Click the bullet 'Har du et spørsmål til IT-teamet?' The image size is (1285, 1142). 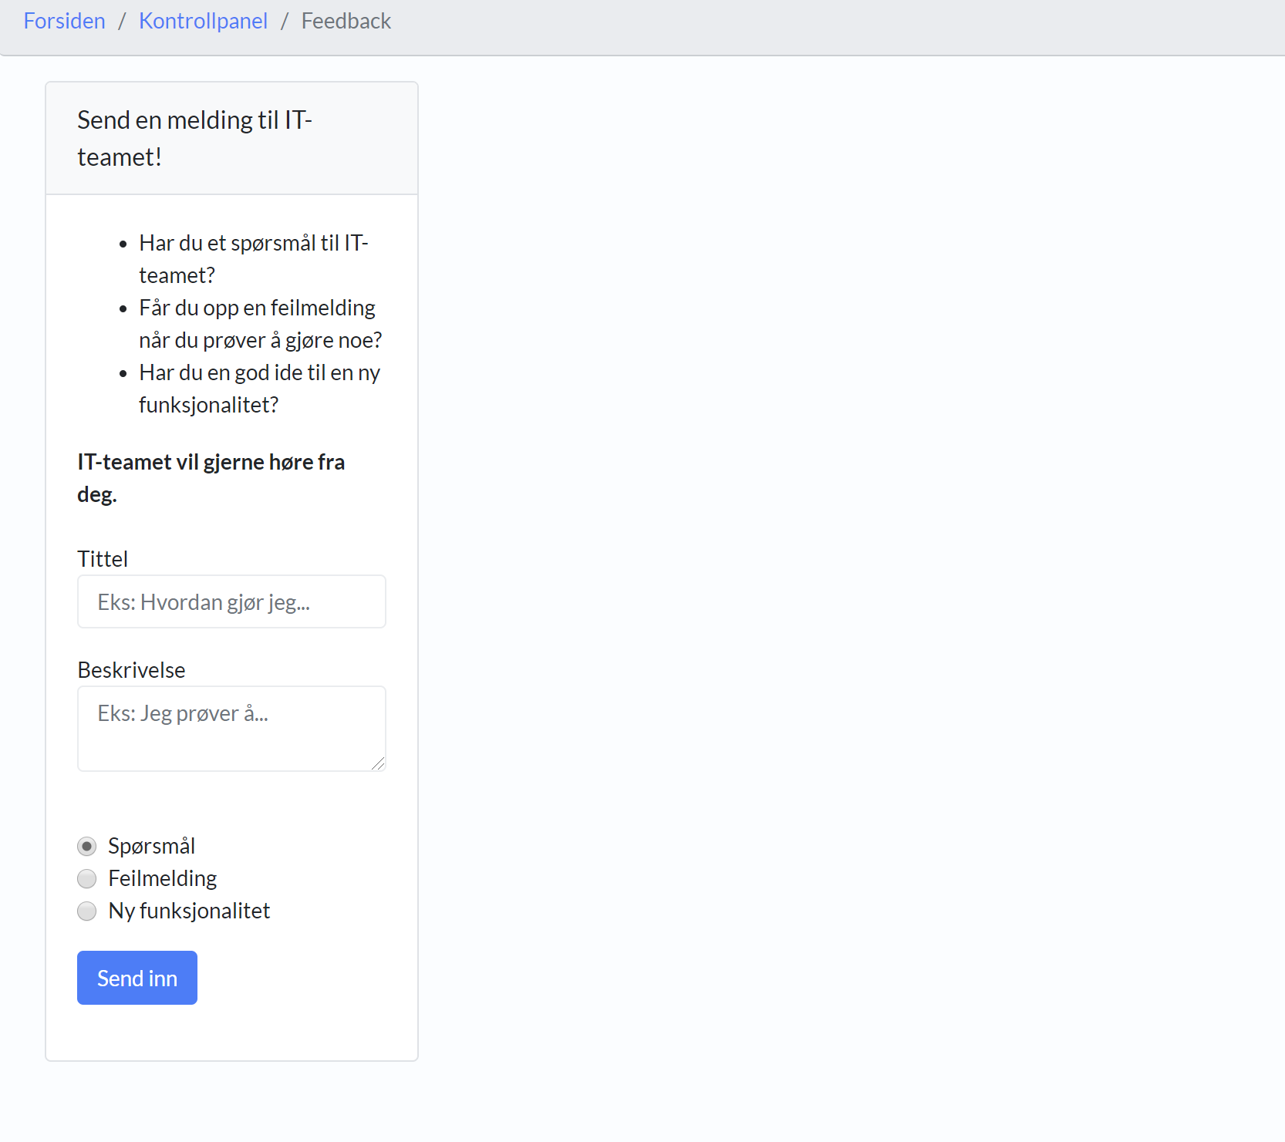pos(254,259)
